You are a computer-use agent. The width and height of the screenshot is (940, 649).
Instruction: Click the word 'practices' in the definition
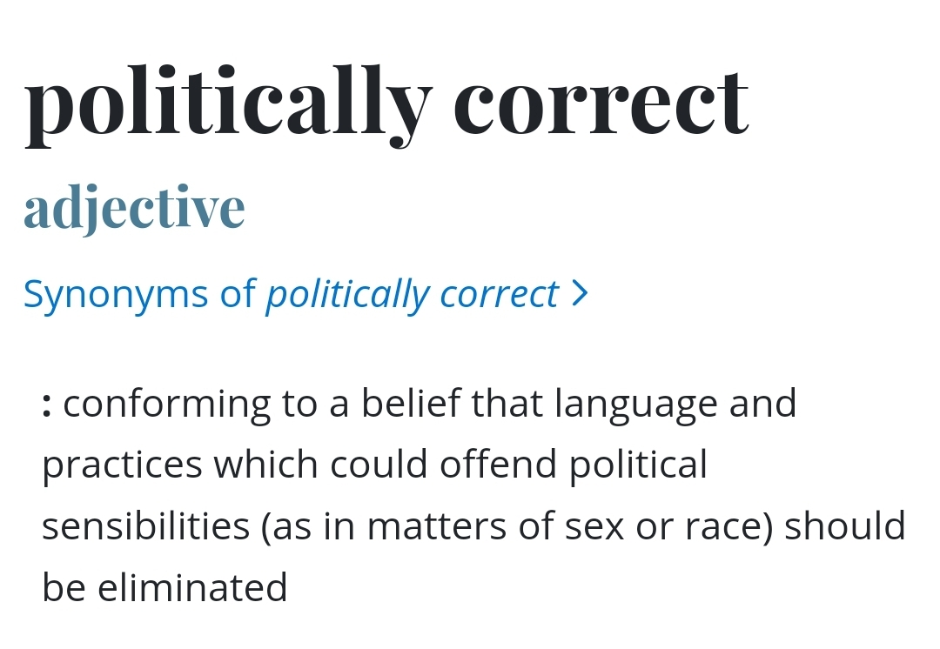point(123,465)
